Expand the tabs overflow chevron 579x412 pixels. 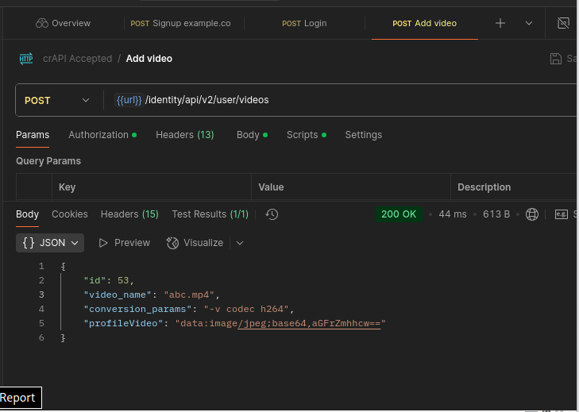click(529, 23)
